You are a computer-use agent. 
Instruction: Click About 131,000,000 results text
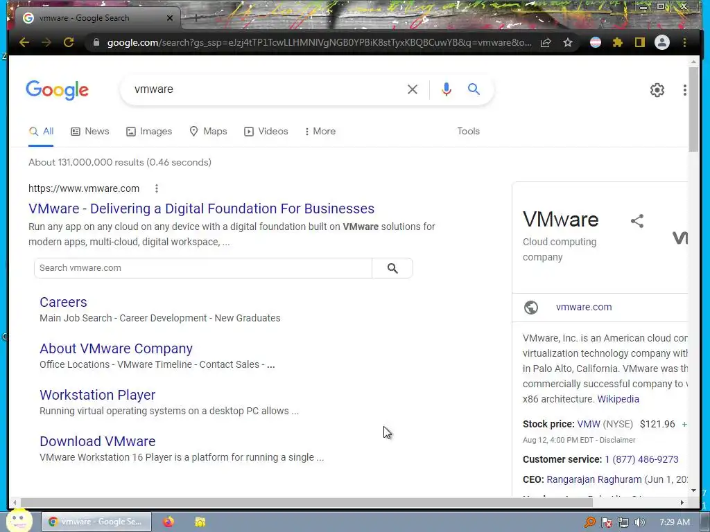coord(120,162)
